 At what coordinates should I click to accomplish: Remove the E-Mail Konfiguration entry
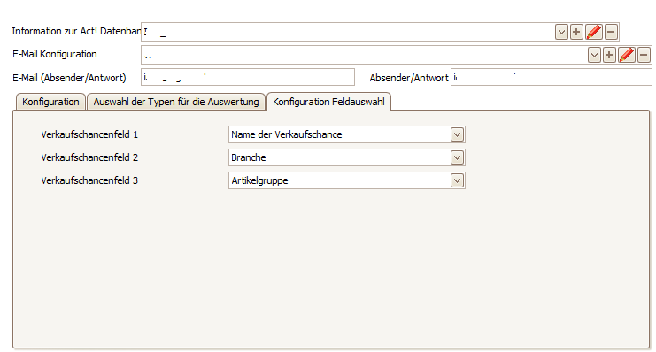tap(644, 55)
